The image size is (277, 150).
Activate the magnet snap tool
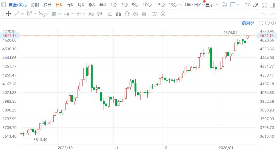118,14
